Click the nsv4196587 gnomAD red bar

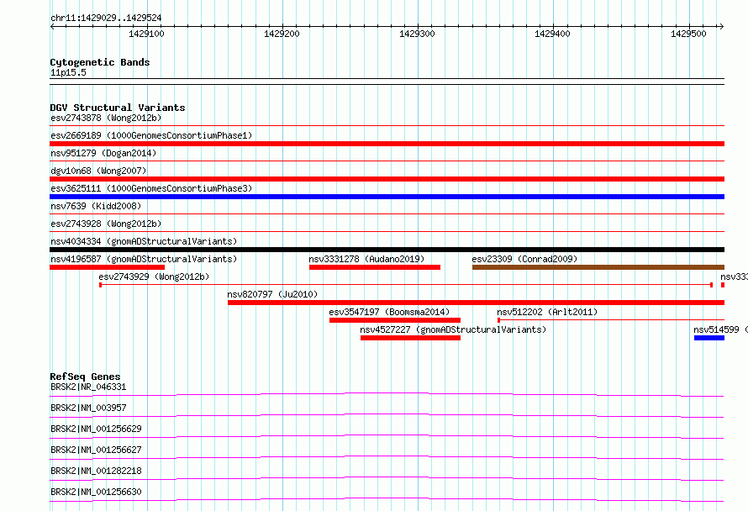coord(108,267)
